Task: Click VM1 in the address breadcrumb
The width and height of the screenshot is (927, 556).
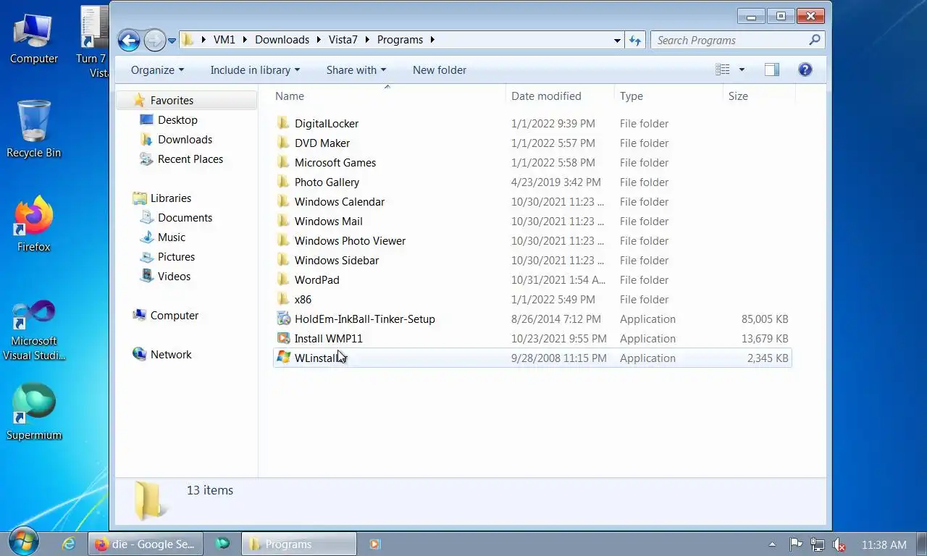Action: pyautogui.click(x=225, y=40)
